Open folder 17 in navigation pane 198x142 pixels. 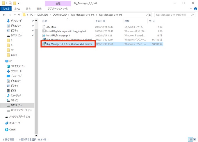pos(12,50)
